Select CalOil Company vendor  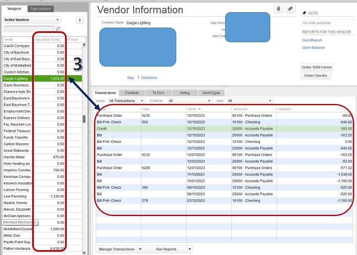42,46
